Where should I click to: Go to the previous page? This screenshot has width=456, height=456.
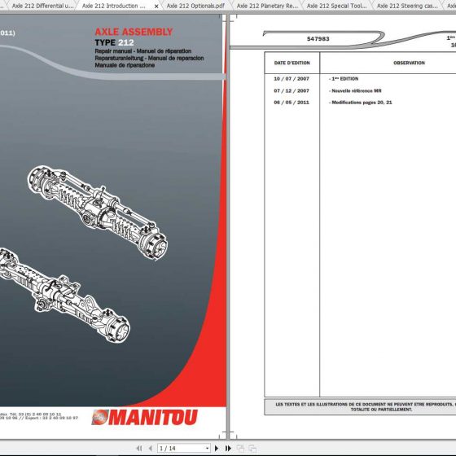(x=151, y=448)
